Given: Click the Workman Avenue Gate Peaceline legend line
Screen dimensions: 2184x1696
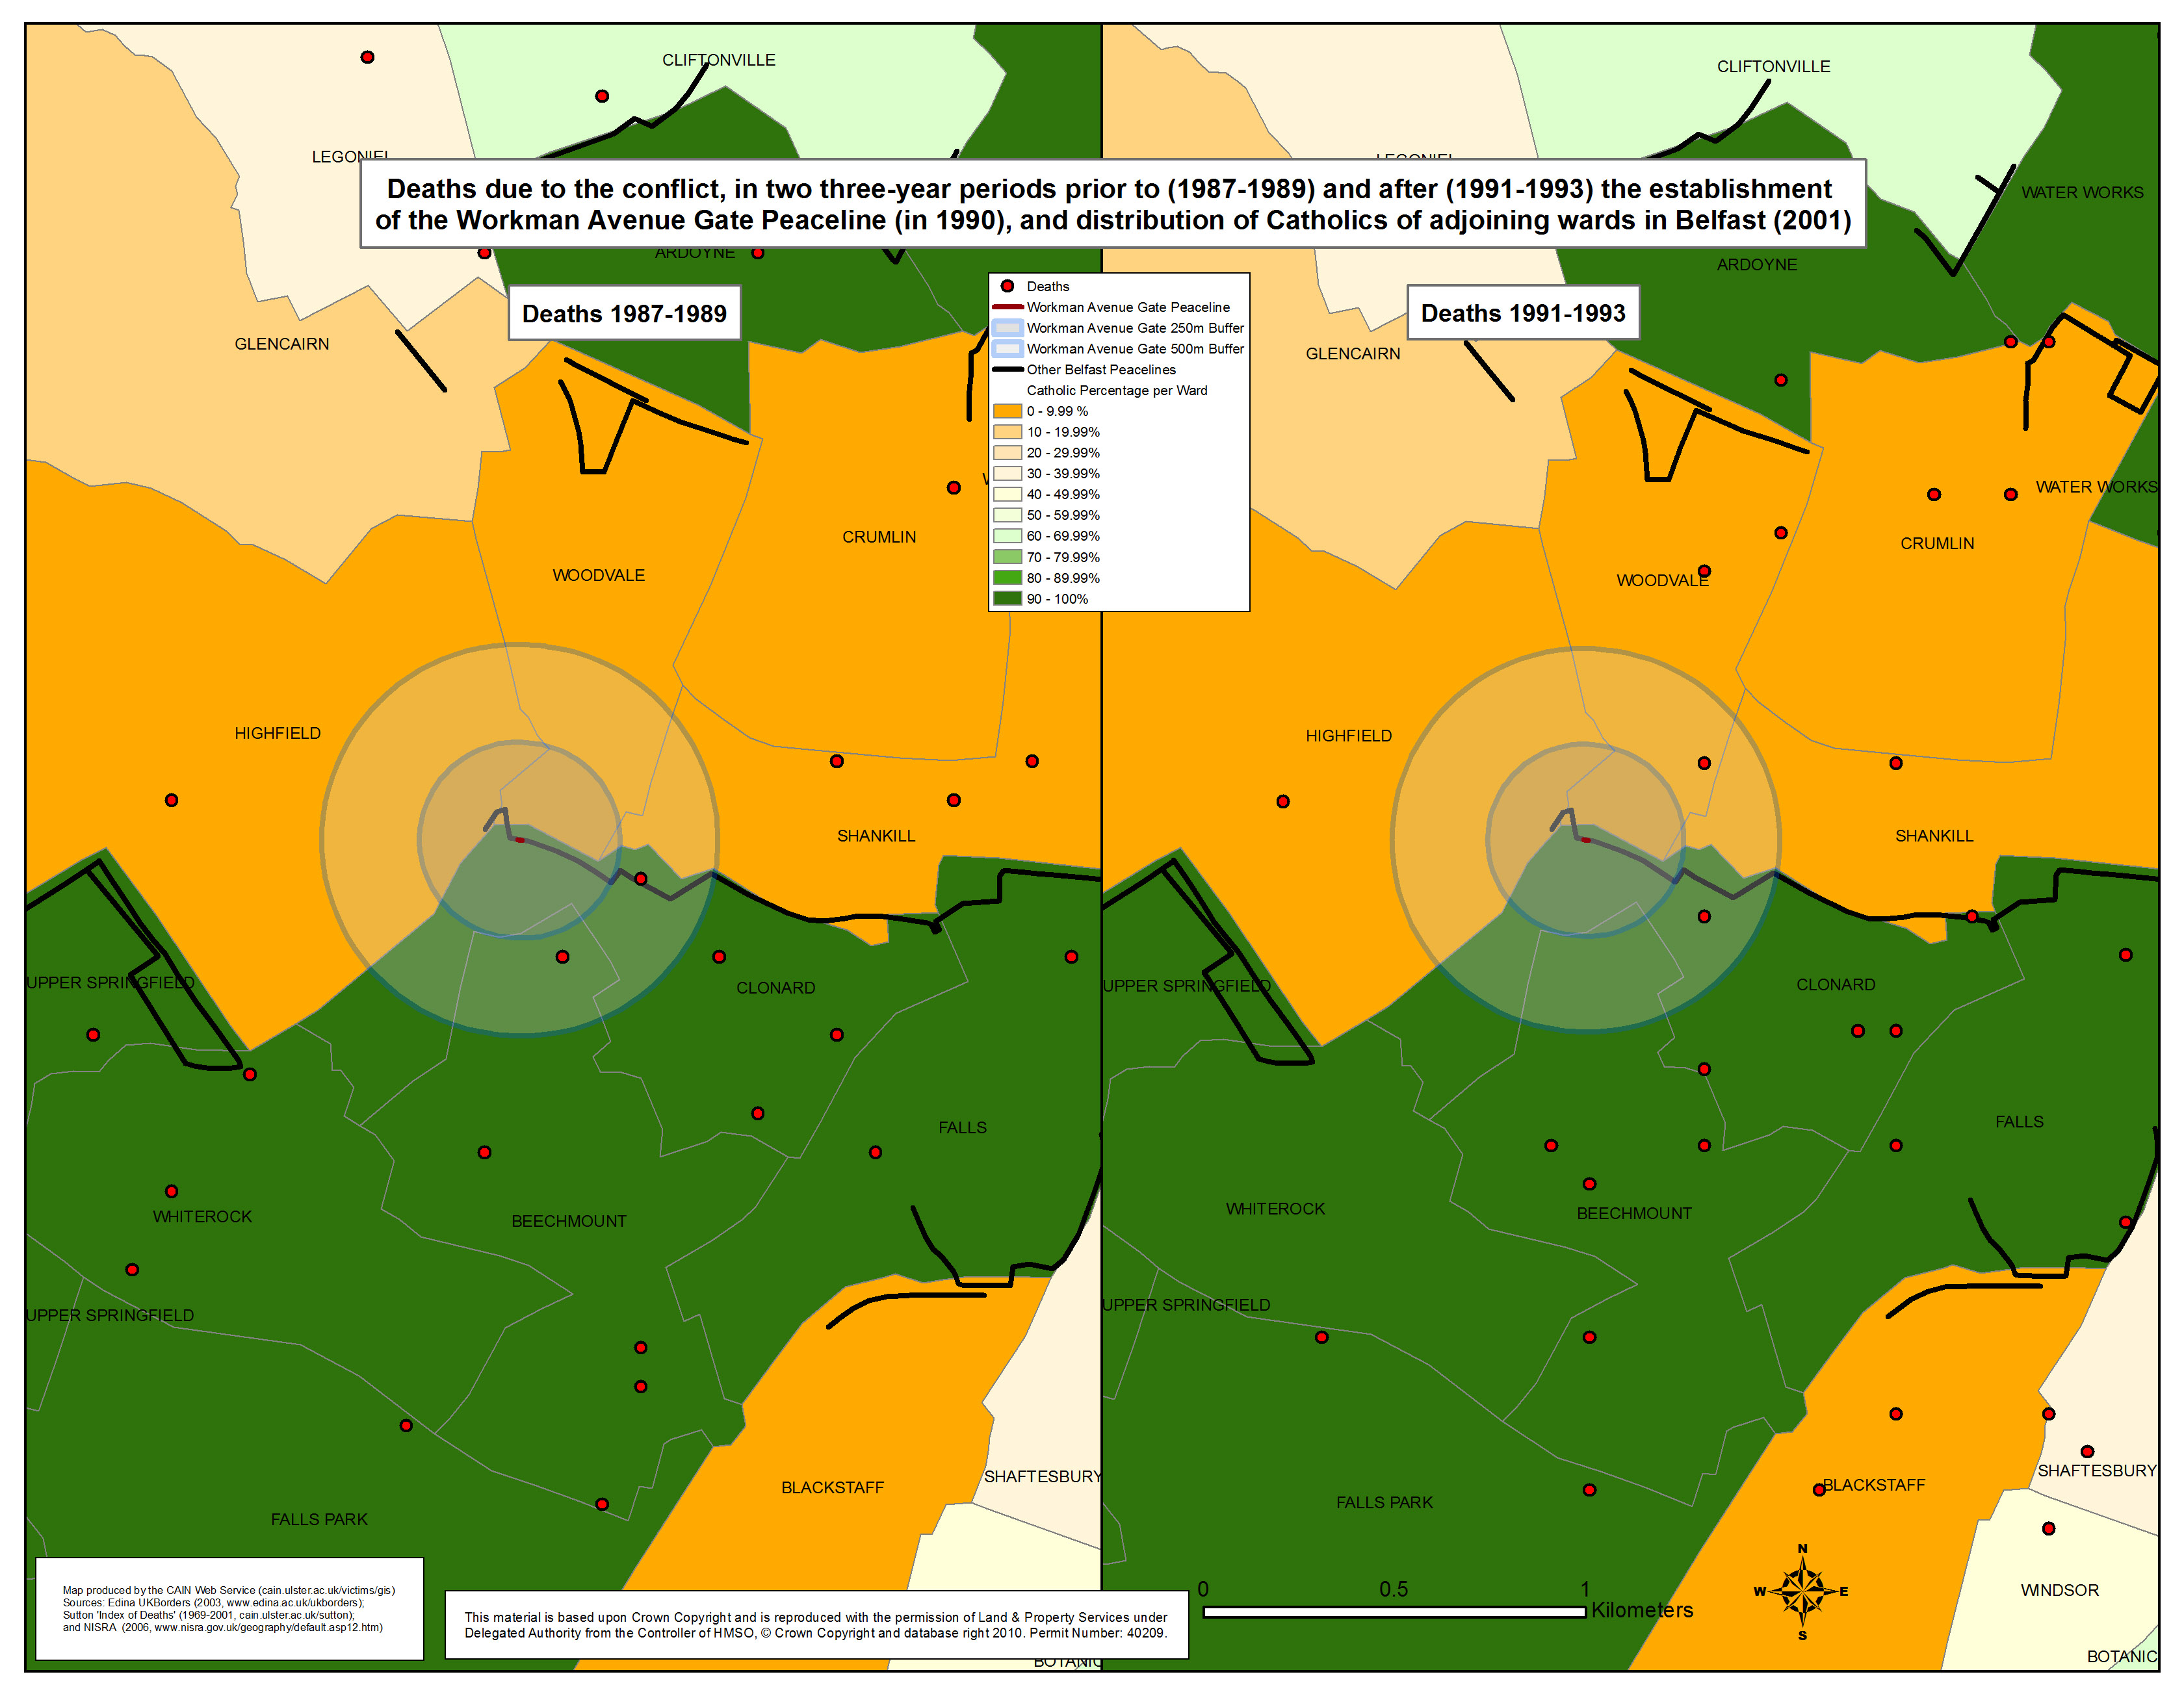Looking at the screenshot, I should pos(1007,307).
